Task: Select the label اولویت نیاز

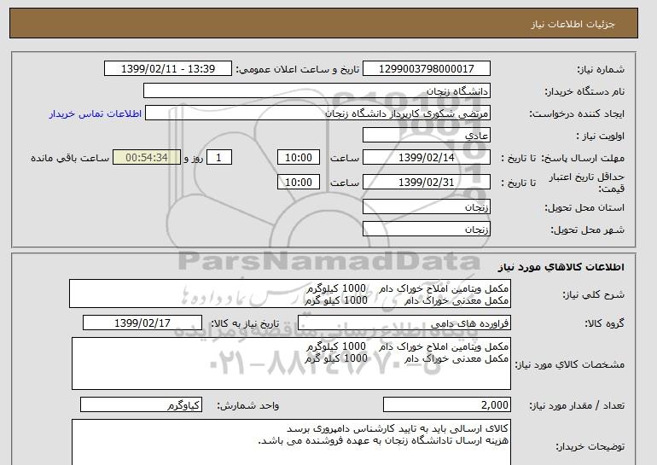Action: point(601,136)
